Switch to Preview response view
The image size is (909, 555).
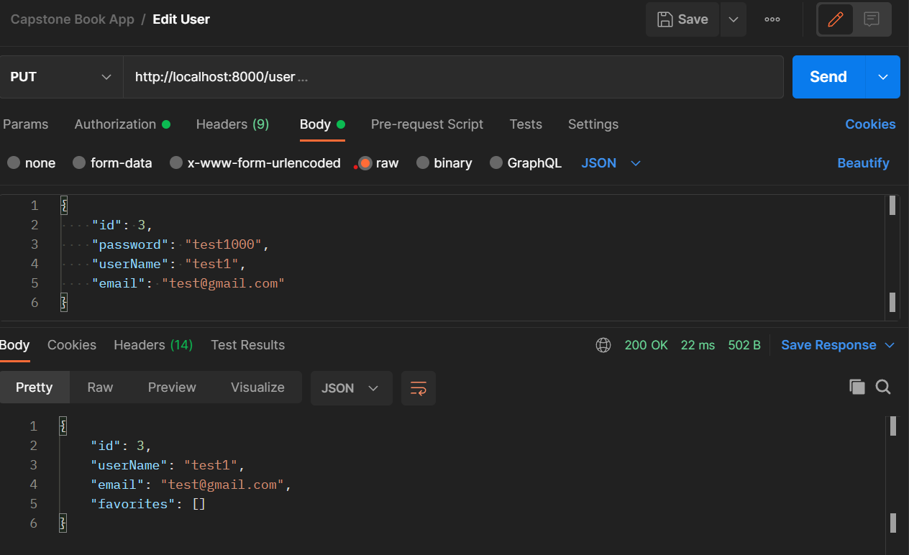pos(172,387)
